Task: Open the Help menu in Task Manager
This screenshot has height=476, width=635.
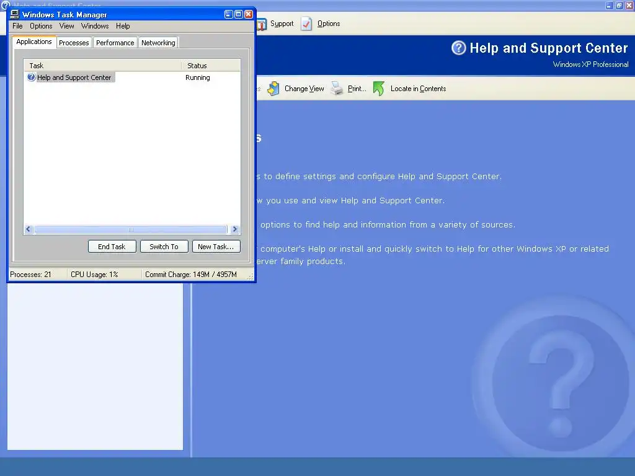Action: click(x=123, y=26)
